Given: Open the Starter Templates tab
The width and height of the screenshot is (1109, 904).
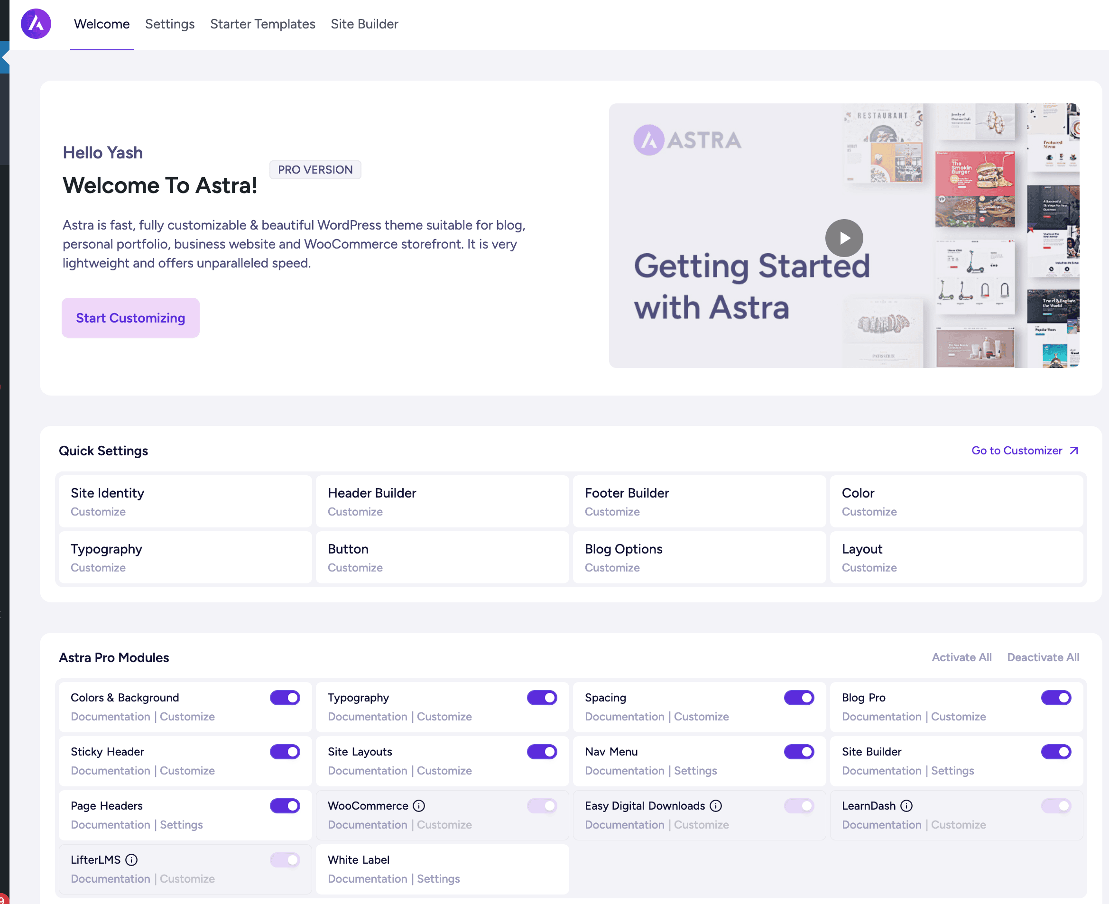Looking at the screenshot, I should 262,24.
